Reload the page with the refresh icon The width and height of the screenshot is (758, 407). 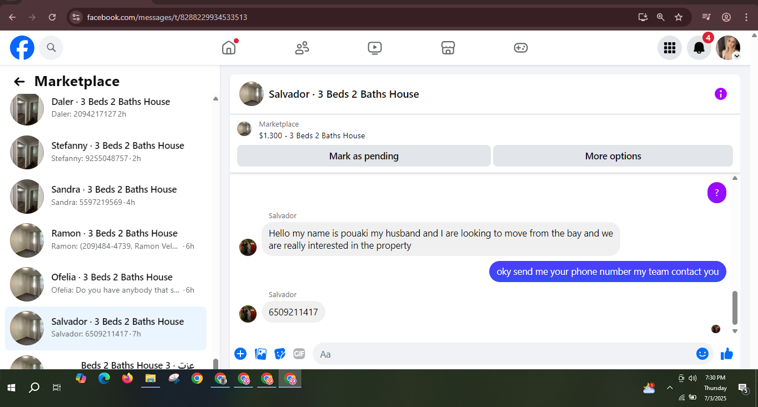pos(52,17)
